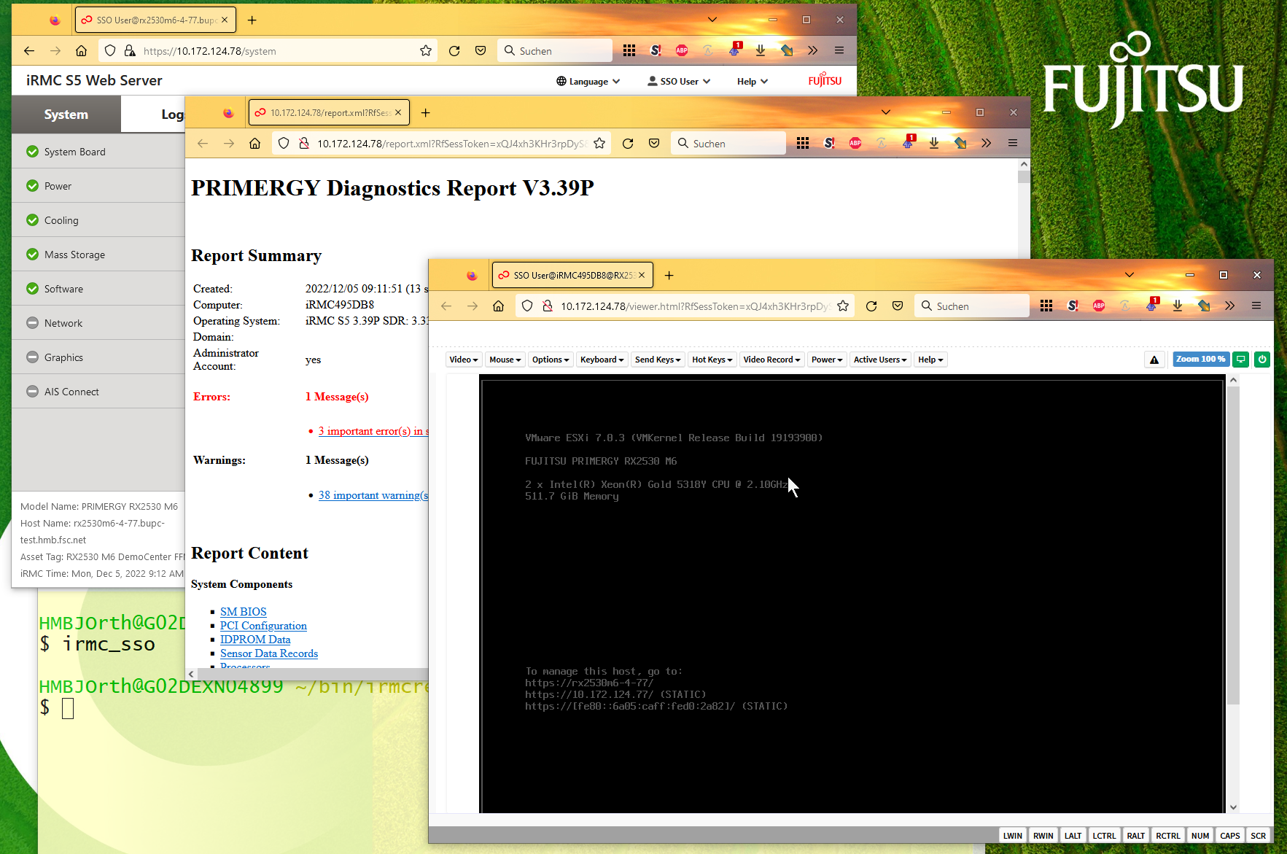Click report page vertical scrollbar
This screenshot has width=1287, height=854.
tap(1024, 177)
